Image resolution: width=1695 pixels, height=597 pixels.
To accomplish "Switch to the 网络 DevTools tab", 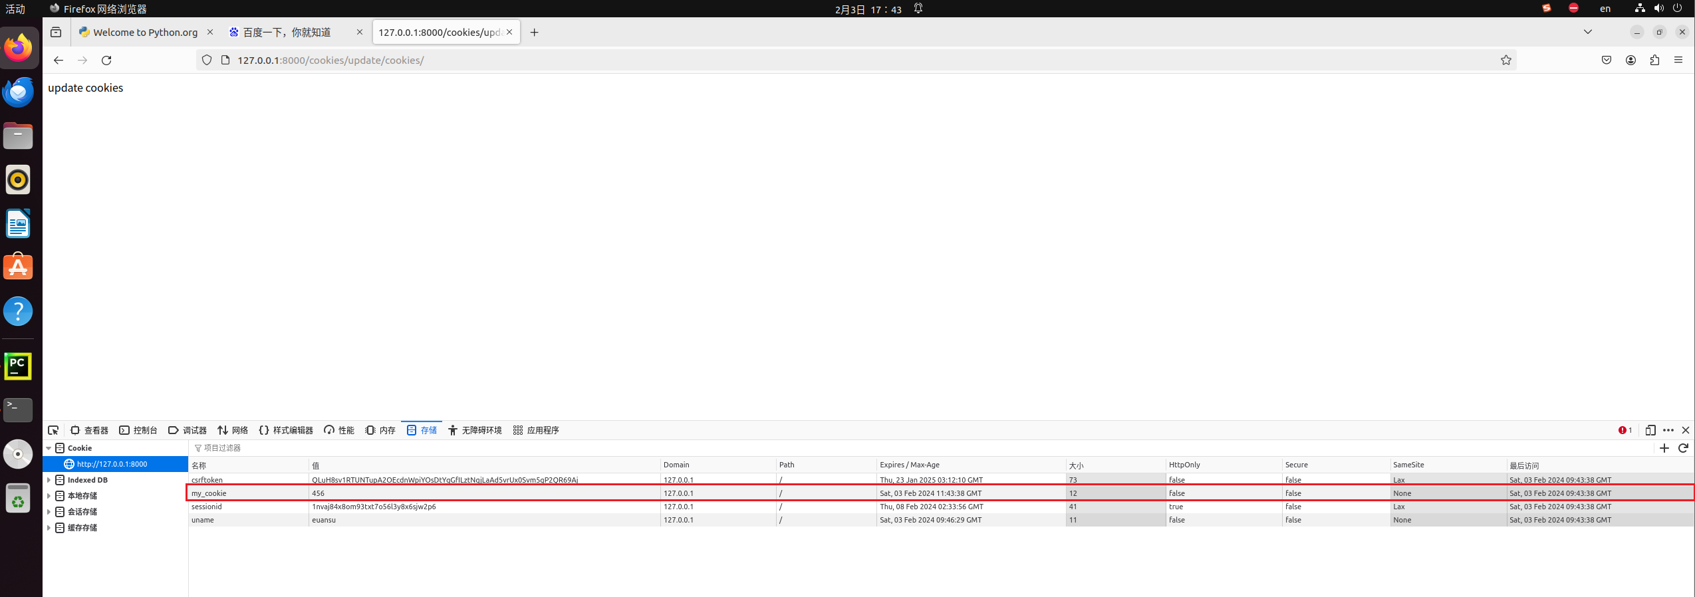I will (x=233, y=430).
